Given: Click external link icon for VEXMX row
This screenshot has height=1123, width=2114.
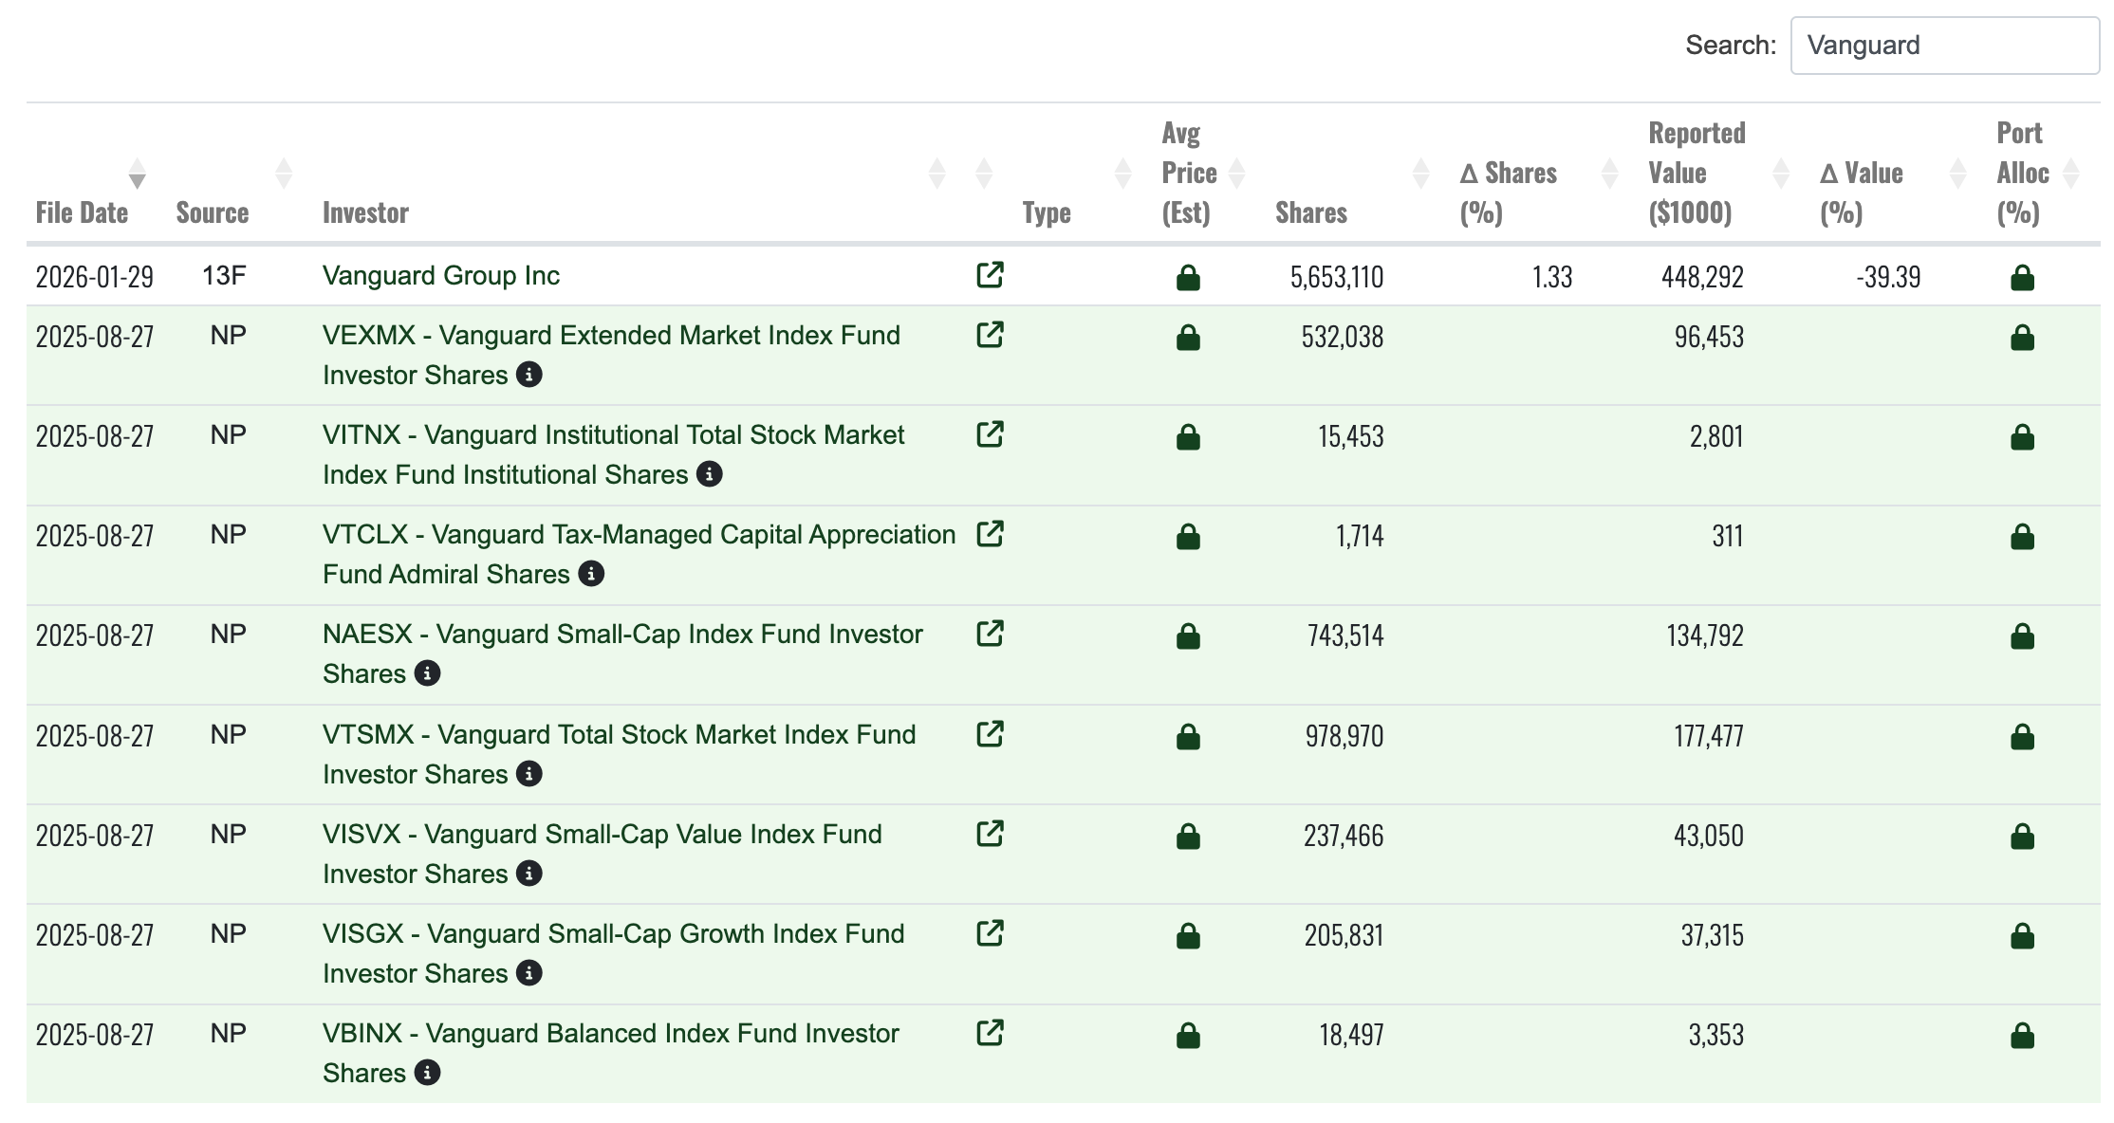Looking at the screenshot, I should (990, 335).
